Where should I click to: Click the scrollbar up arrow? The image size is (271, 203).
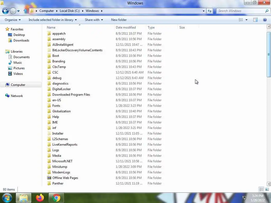269,26
